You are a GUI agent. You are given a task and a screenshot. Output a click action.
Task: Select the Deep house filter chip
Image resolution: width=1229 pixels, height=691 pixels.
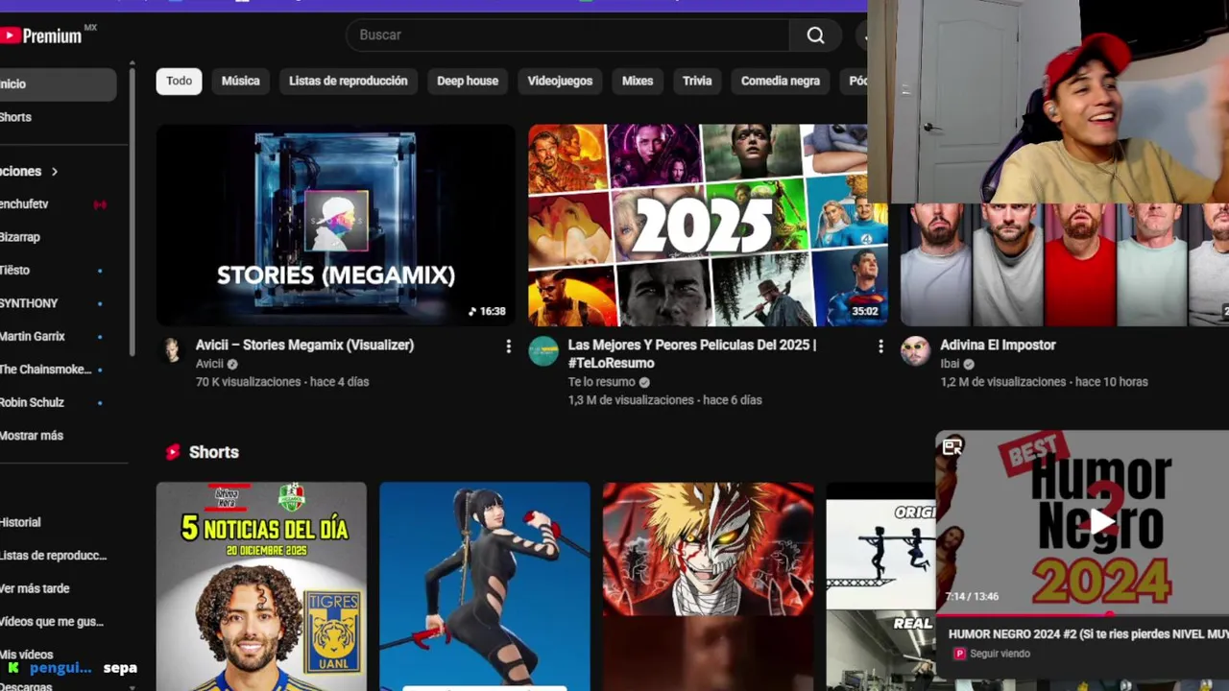coord(468,82)
